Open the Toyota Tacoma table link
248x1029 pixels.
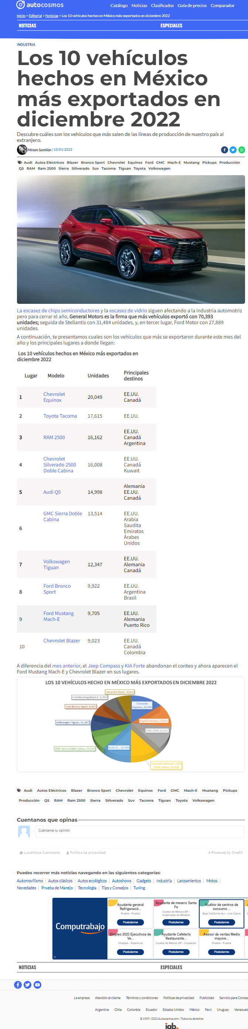60,416
